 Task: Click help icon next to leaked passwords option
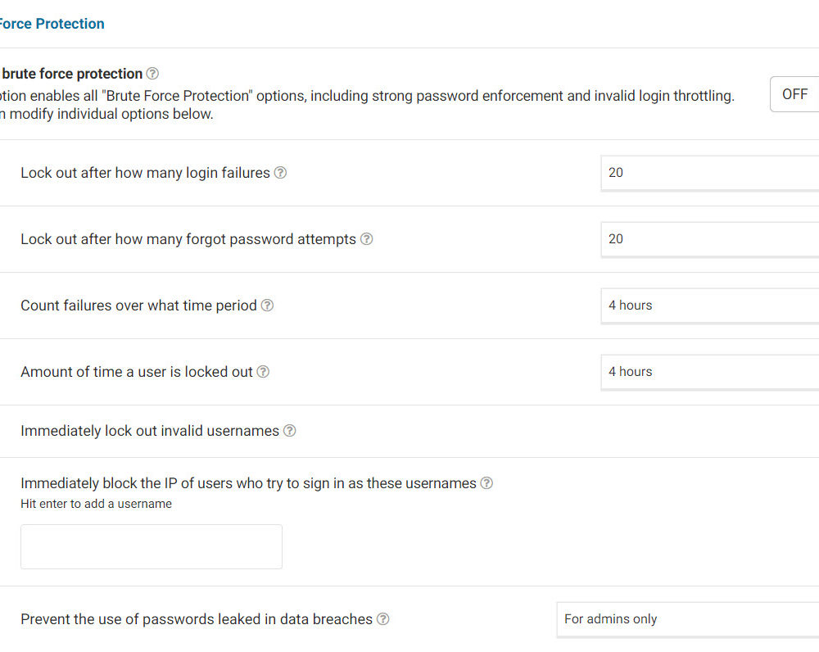(x=382, y=619)
